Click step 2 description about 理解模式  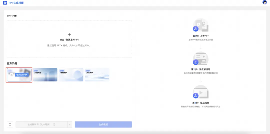(200, 73)
